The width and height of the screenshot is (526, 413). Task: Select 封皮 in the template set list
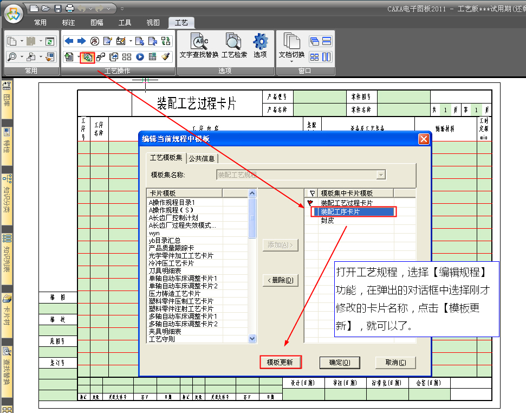pos(327,221)
